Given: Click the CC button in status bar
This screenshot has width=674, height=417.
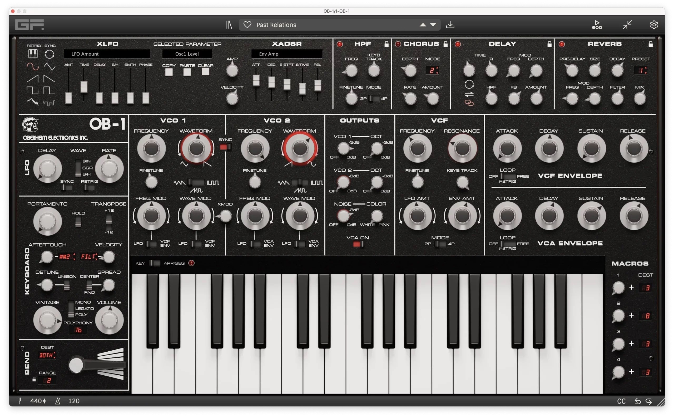Looking at the screenshot, I should point(621,401).
